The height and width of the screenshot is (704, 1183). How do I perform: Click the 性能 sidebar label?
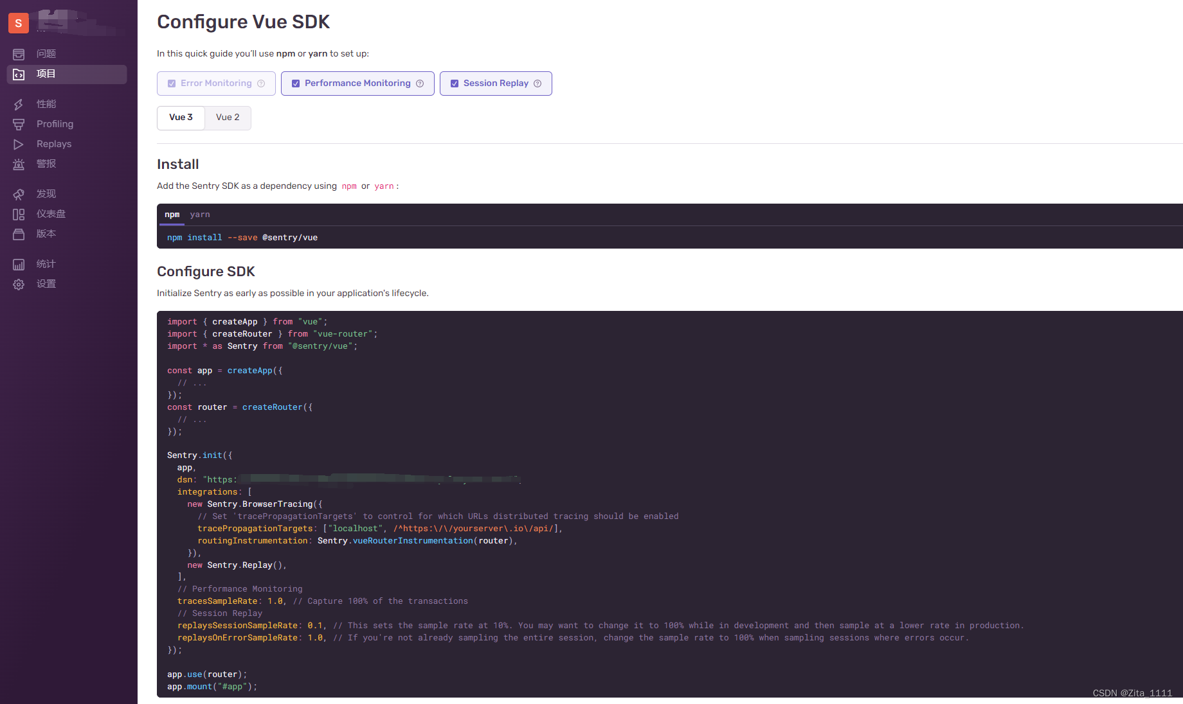[x=46, y=104]
